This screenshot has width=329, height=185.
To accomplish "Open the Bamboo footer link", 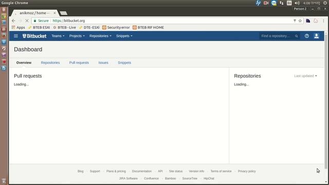I will point(170,178).
